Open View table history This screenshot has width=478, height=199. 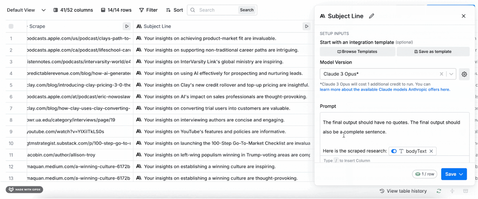(403, 191)
